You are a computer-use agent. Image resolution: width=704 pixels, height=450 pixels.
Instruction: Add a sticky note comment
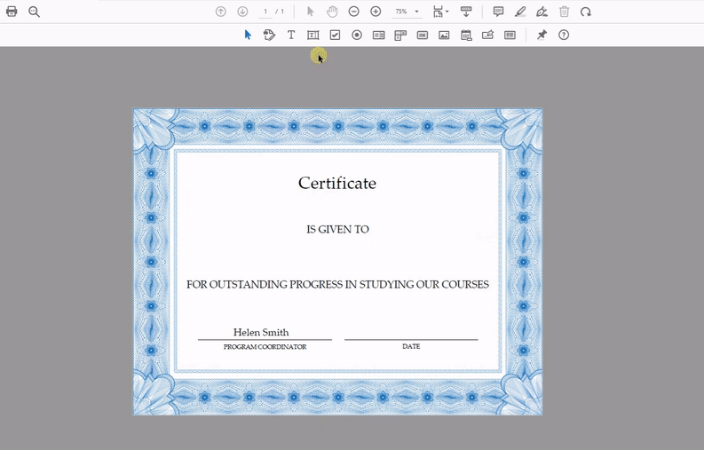click(x=498, y=12)
